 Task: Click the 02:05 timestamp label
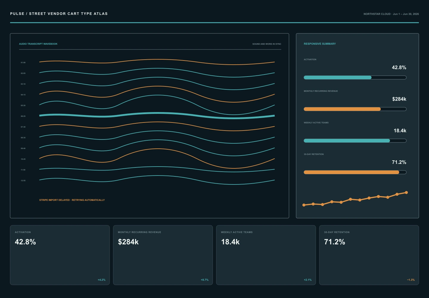[23, 73]
